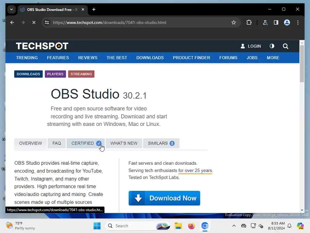This screenshot has height=233, width=310.
Task: Open REVIEWS in the navigation bar
Action: click(88, 58)
